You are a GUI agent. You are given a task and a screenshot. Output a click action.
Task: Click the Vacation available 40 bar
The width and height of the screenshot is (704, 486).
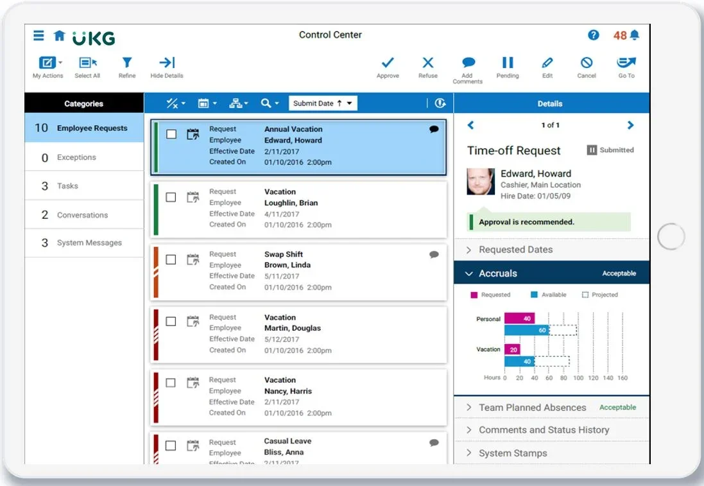pos(519,361)
